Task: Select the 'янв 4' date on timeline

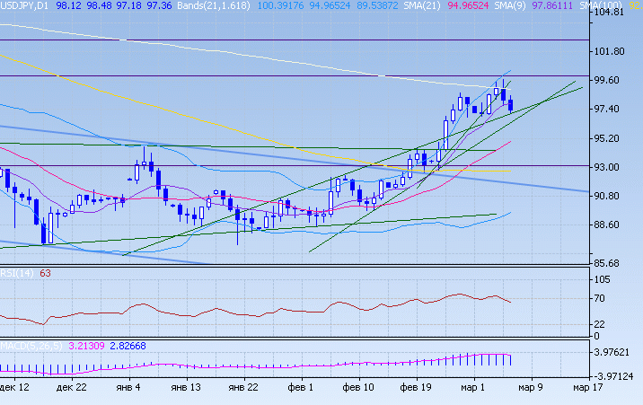Action: click(x=128, y=388)
